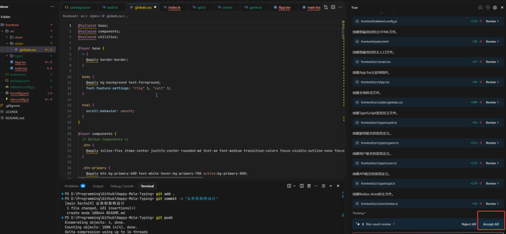
Task: Maximize terminal panel with up chevron
Action: pyautogui.click(x=331, y=186)
